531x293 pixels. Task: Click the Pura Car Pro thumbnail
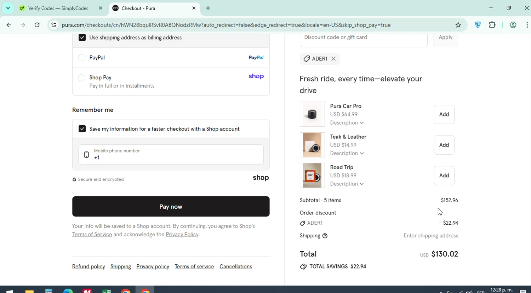coord(312,114)
